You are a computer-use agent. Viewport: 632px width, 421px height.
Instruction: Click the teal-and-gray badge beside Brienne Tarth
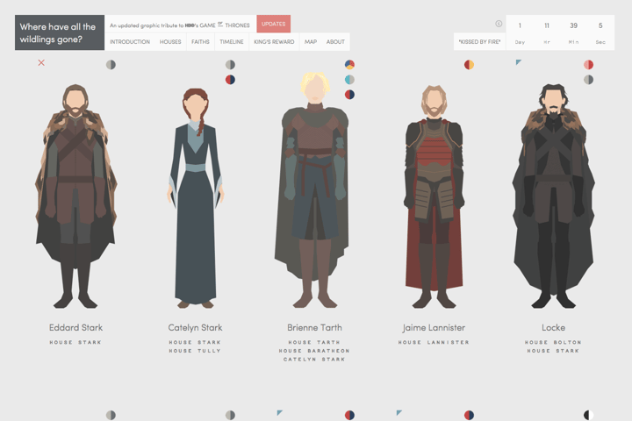(350, 79)
